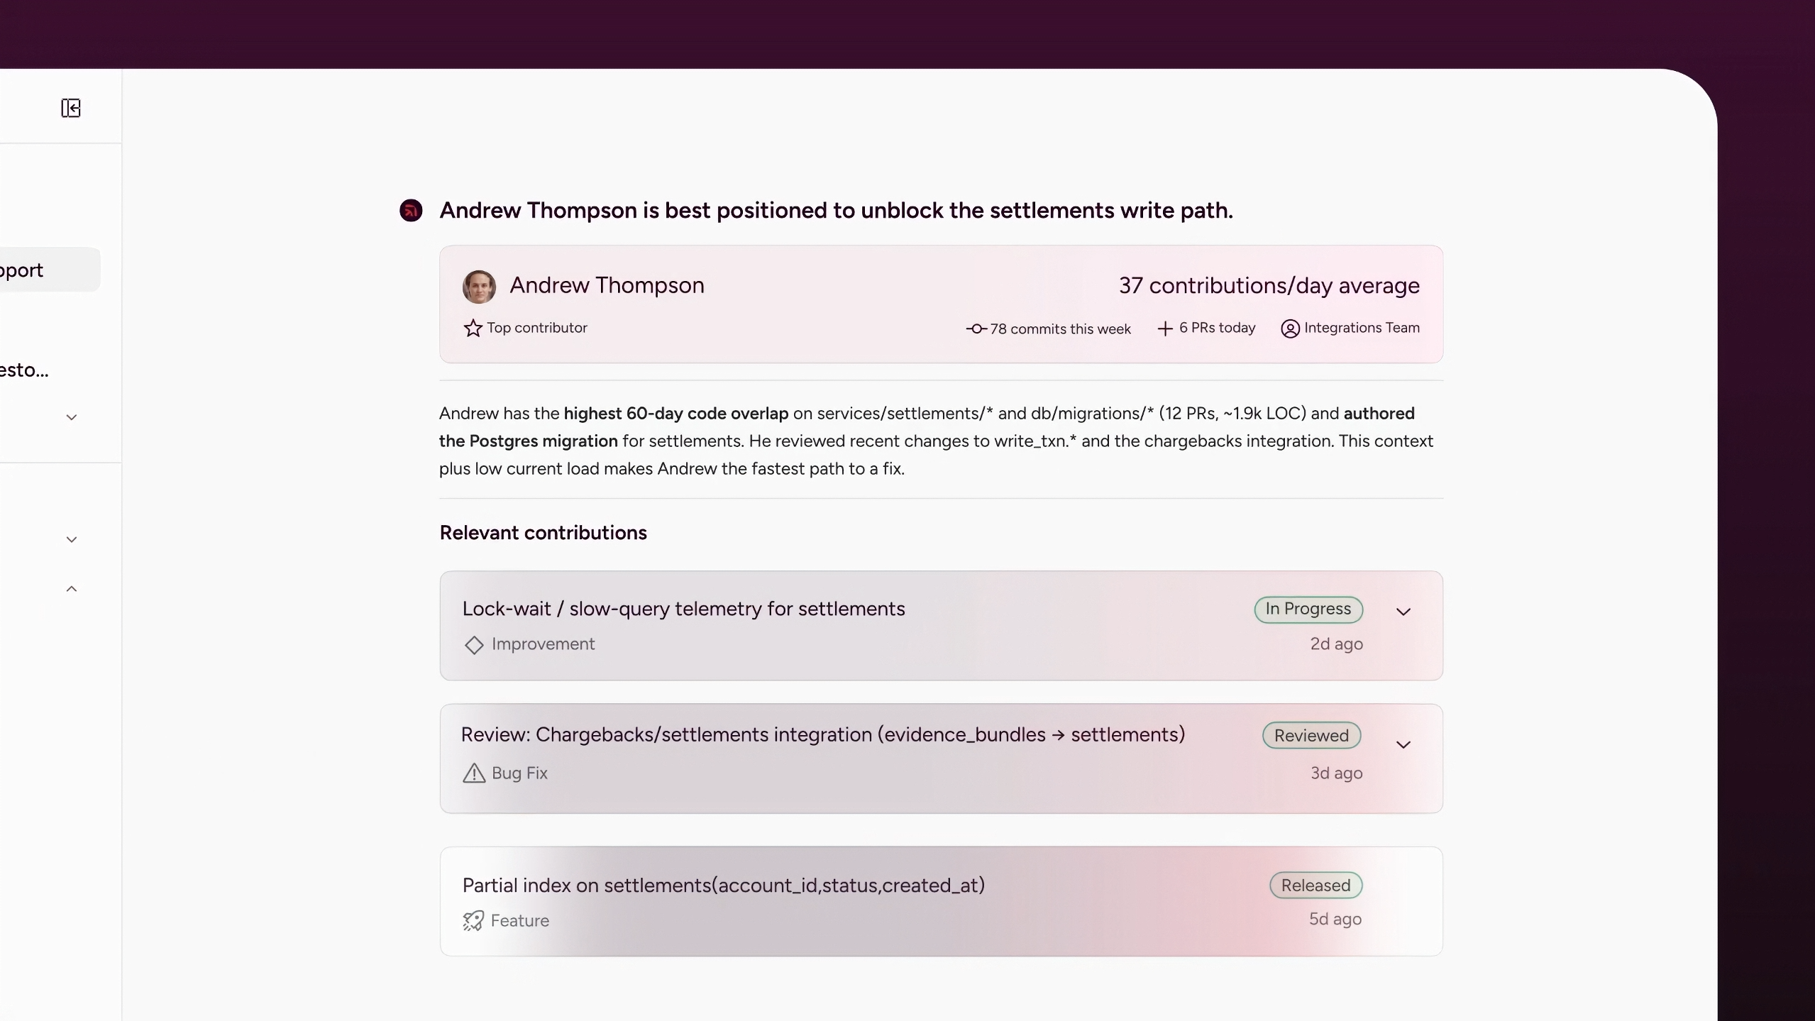Expand the Lock-wait telemetry contribution chevron
Screen dimensions: 1815x1021
tap(1403, 612)
